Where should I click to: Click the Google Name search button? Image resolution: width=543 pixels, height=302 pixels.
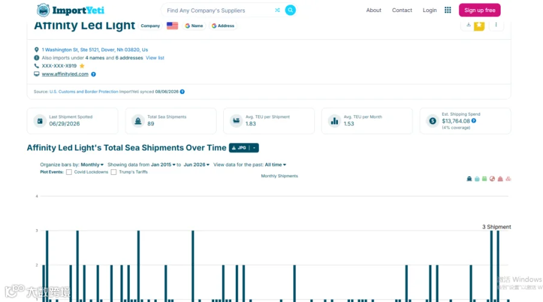[x=194, y=25]
